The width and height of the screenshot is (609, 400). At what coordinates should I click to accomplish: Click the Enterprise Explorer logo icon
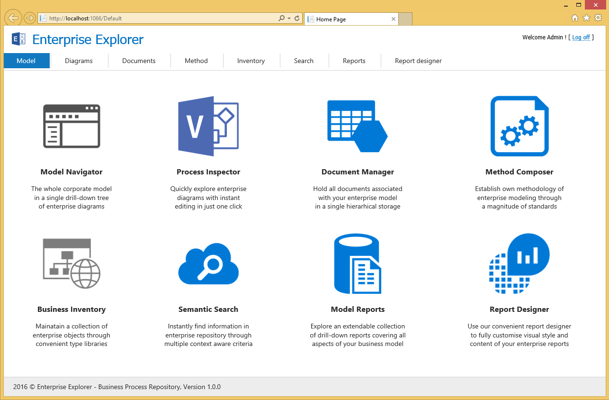pyautogui.click(x=18, y=39)
